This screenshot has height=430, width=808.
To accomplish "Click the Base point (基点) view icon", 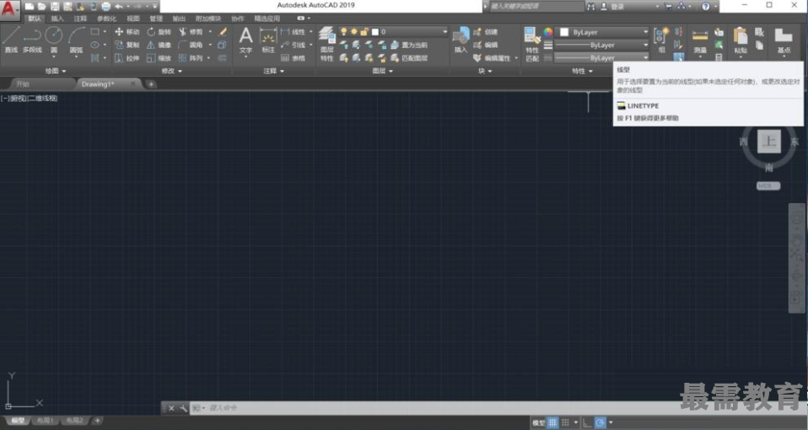I will (x=784, y=40).
